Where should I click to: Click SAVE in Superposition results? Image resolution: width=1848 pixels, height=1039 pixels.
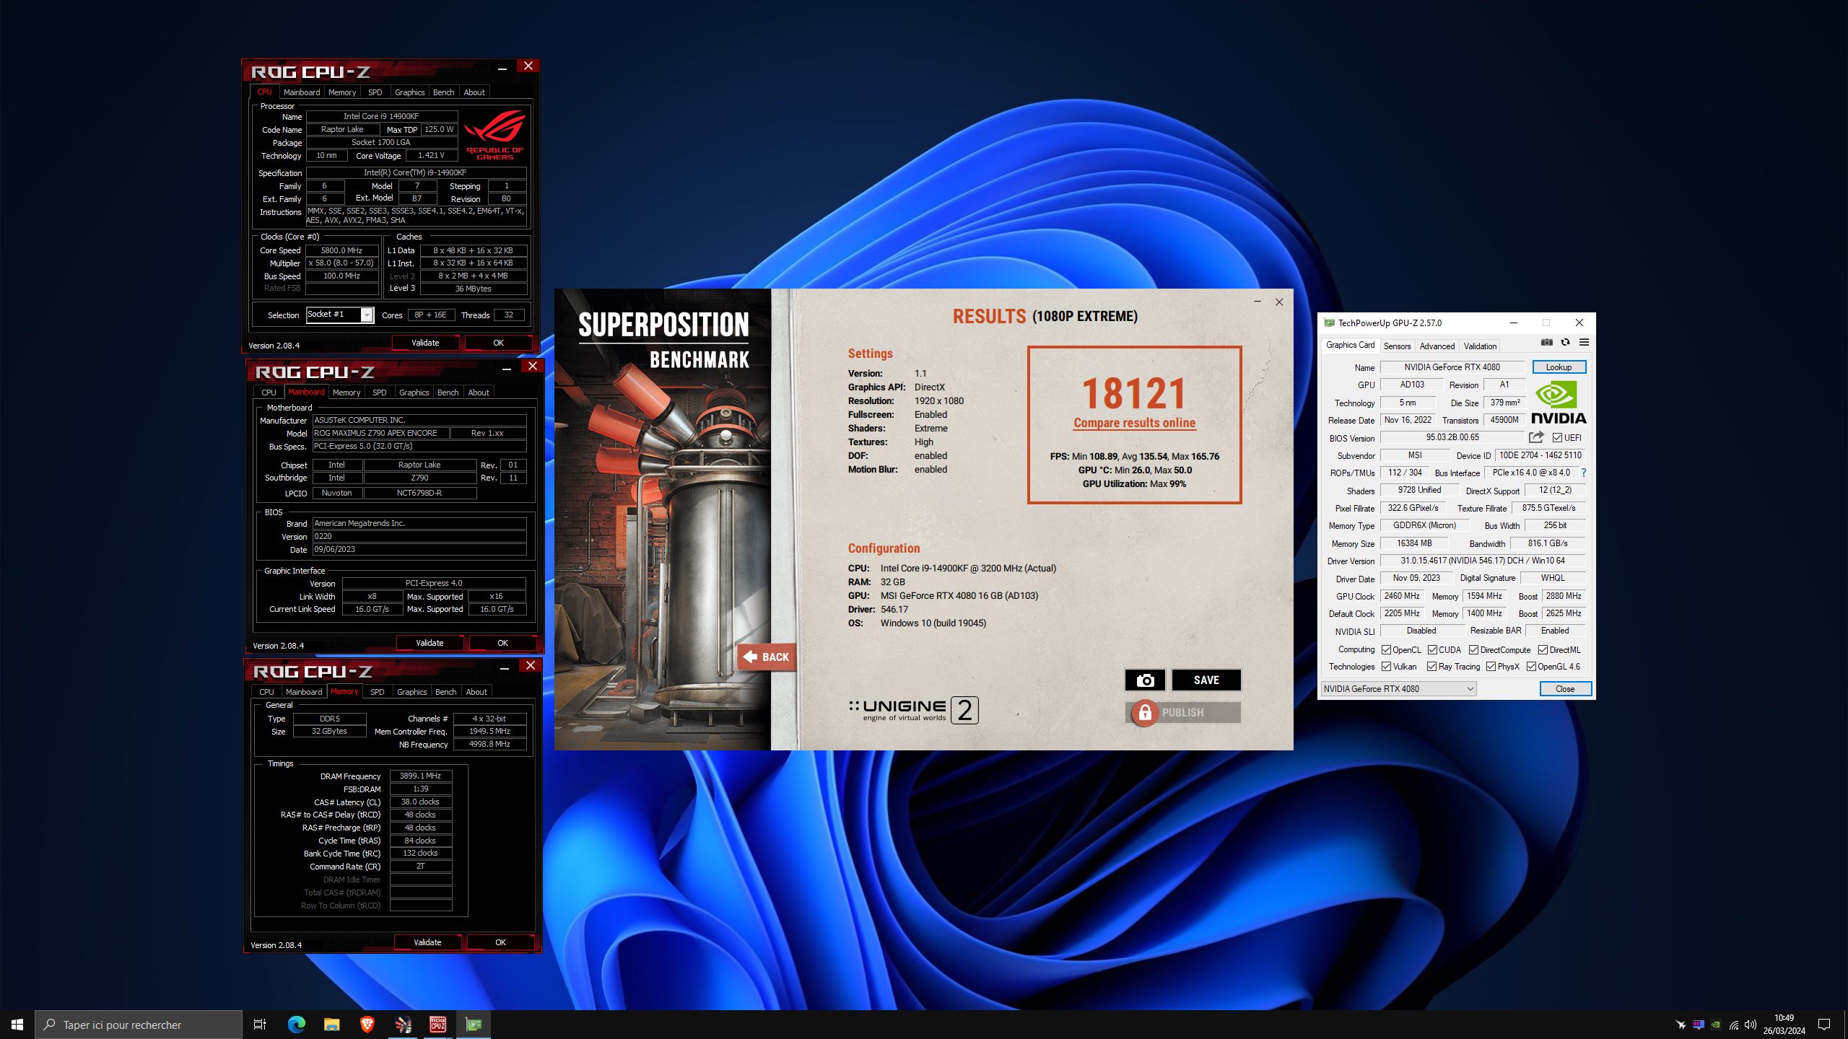click(x=1206, y=680)
